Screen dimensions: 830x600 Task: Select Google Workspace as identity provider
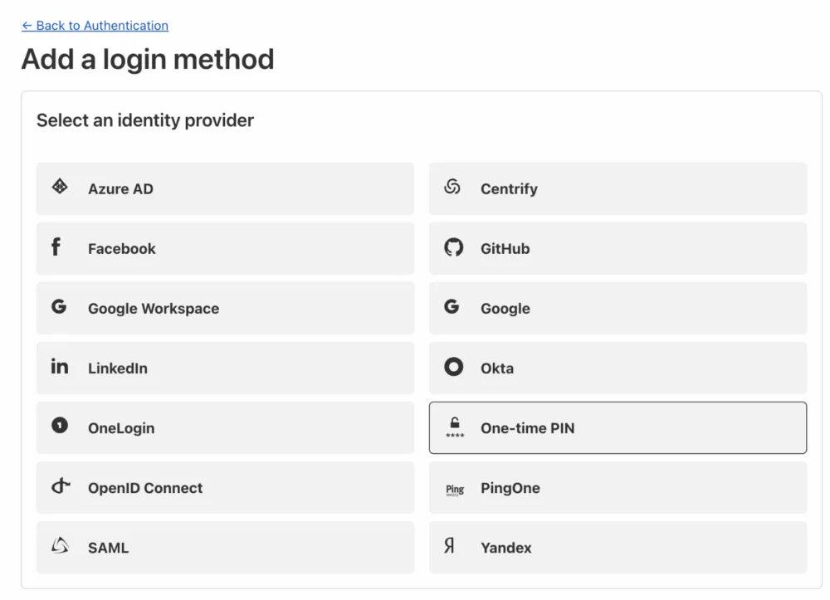[x=226, y=308]
